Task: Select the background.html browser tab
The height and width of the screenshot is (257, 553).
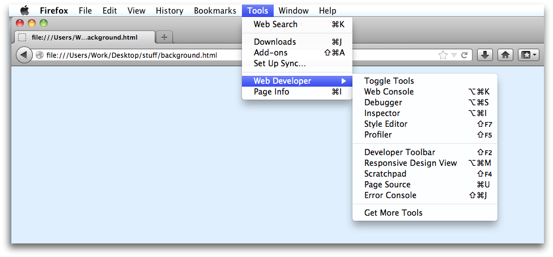Action: [84, 37]
